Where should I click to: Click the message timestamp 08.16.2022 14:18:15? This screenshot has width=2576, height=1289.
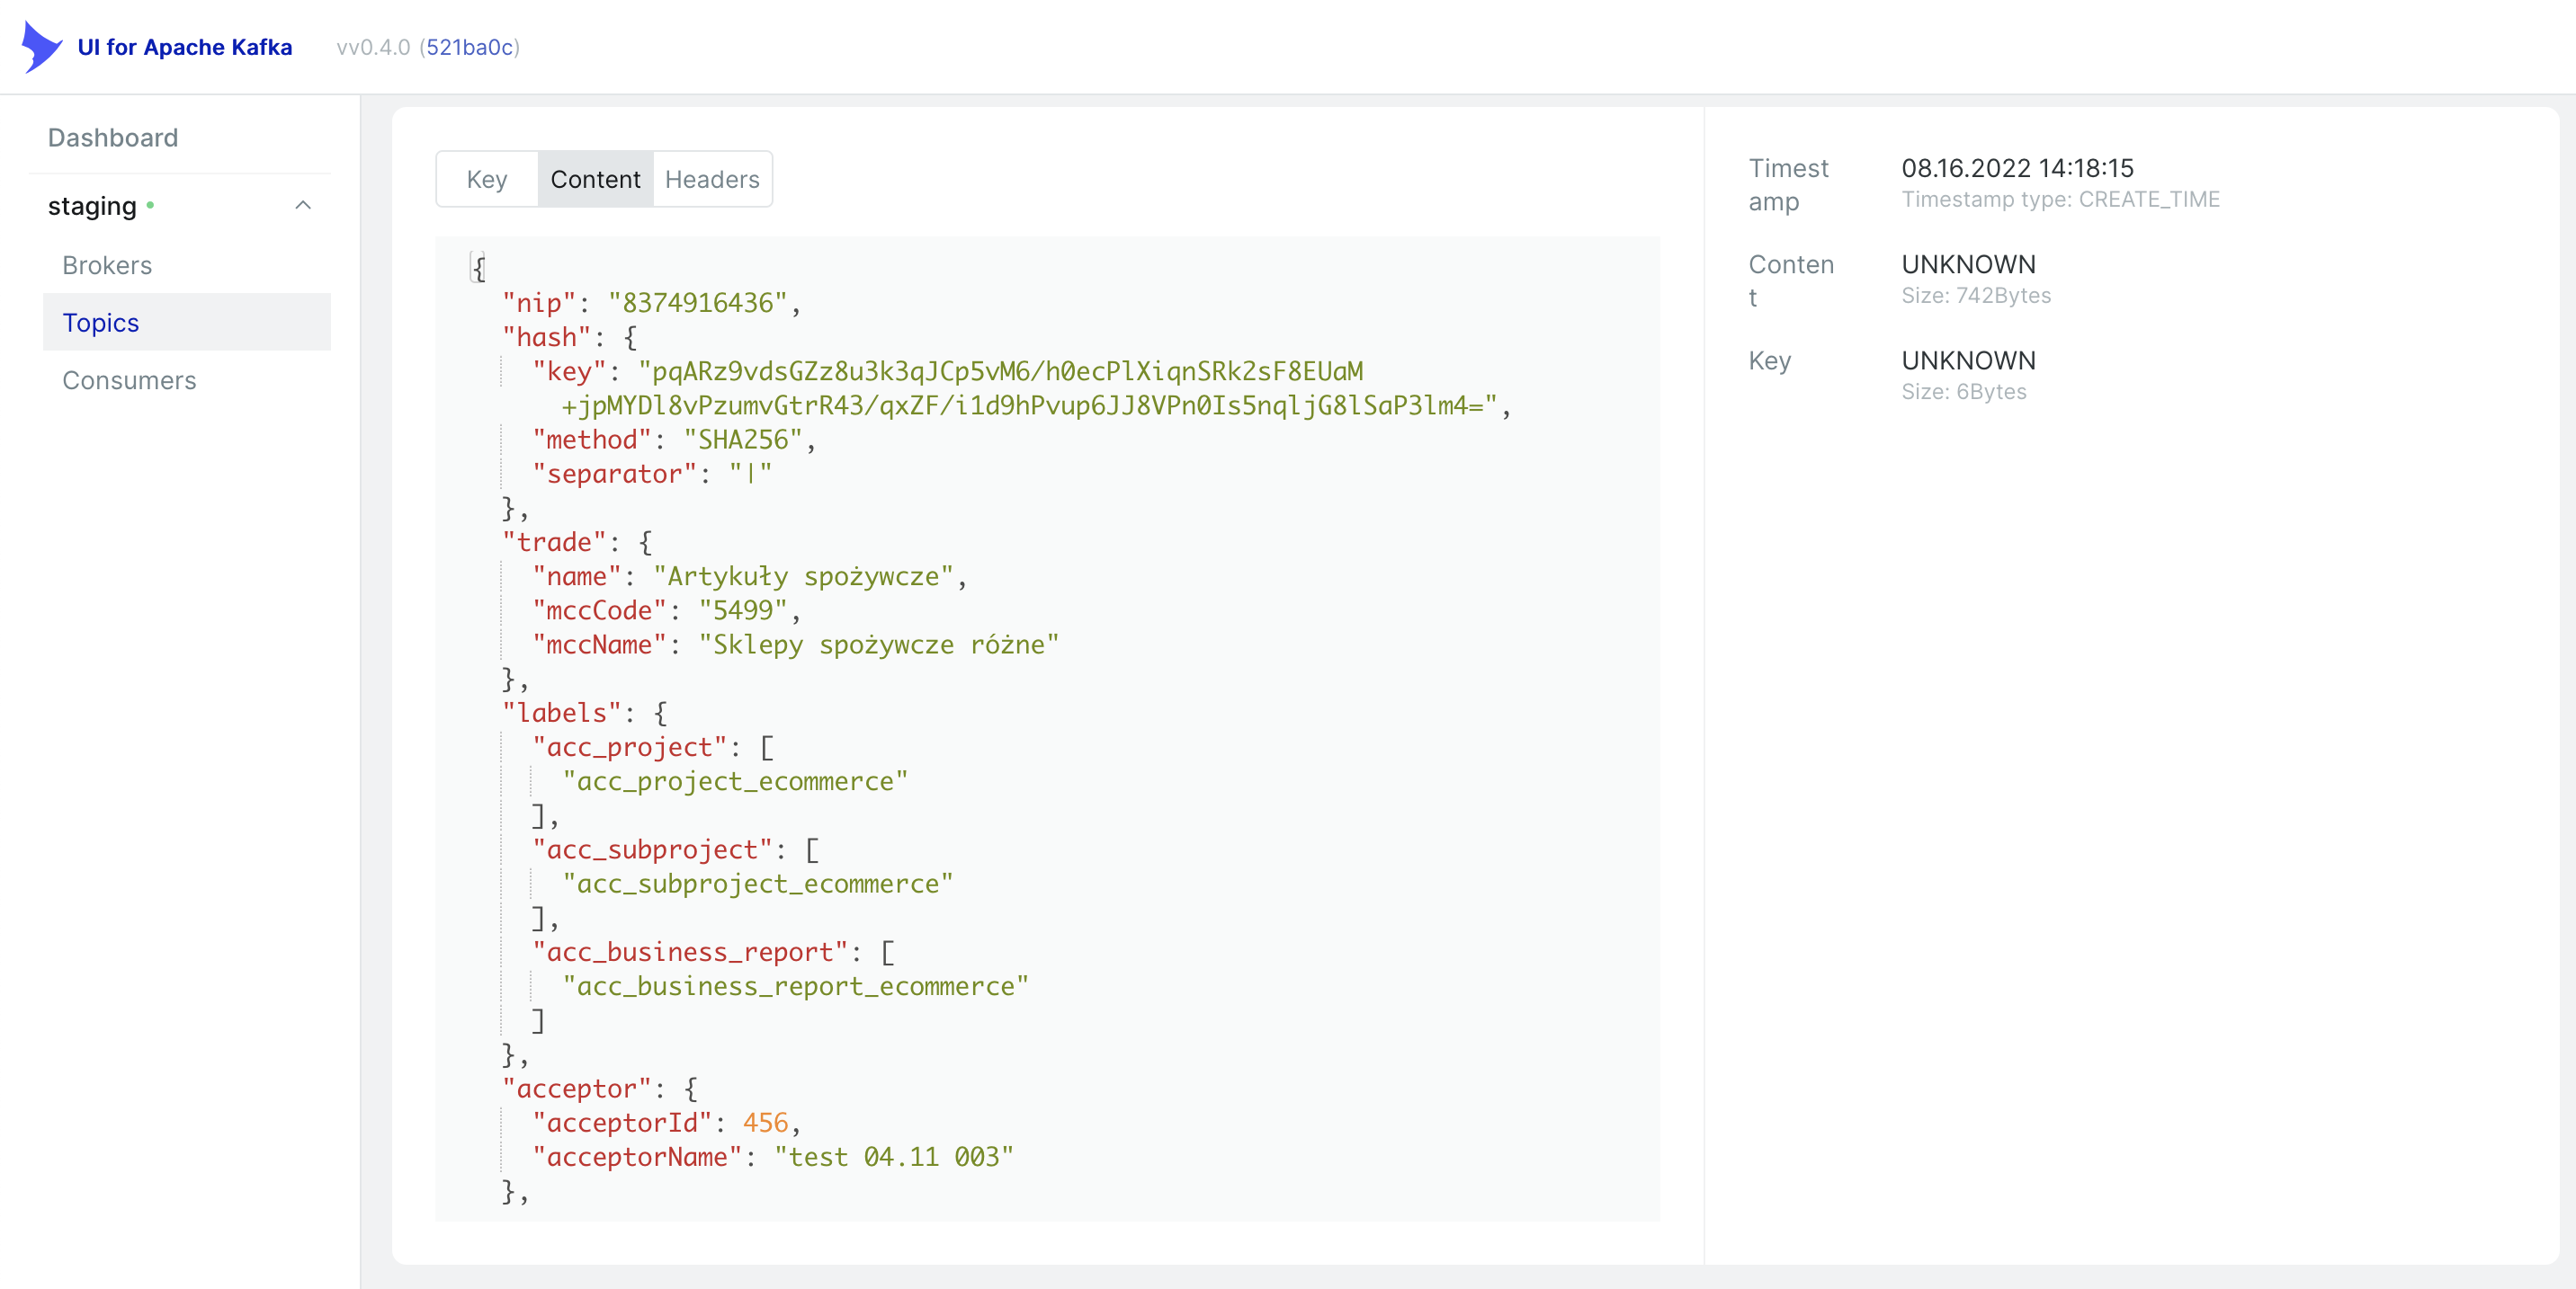point(2017,168)
